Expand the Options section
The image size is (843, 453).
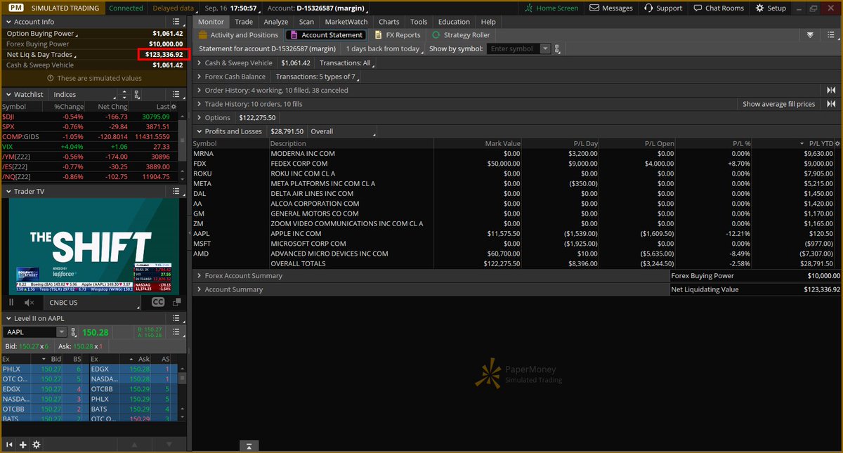[x=200, y=117]
